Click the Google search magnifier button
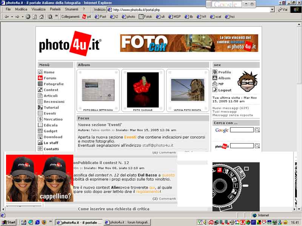The height and width of the screenshot is (226, 302). [257, 130]
